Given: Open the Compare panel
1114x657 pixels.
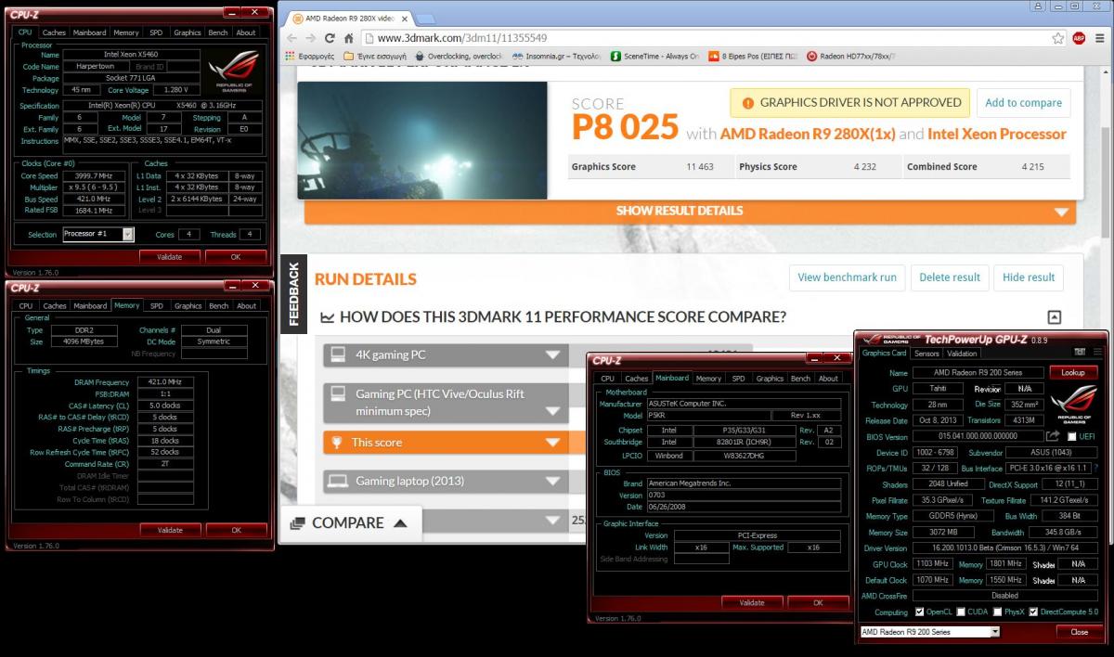Looking at the screenshot, I should pyautogui.click(x=350, y=523).
